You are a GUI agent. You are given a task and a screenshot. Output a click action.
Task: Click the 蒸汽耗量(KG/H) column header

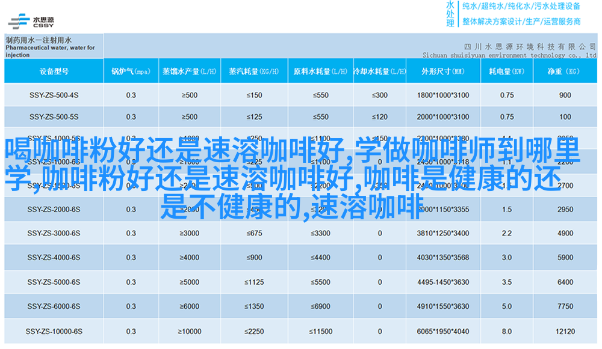(x=254, y=71)
